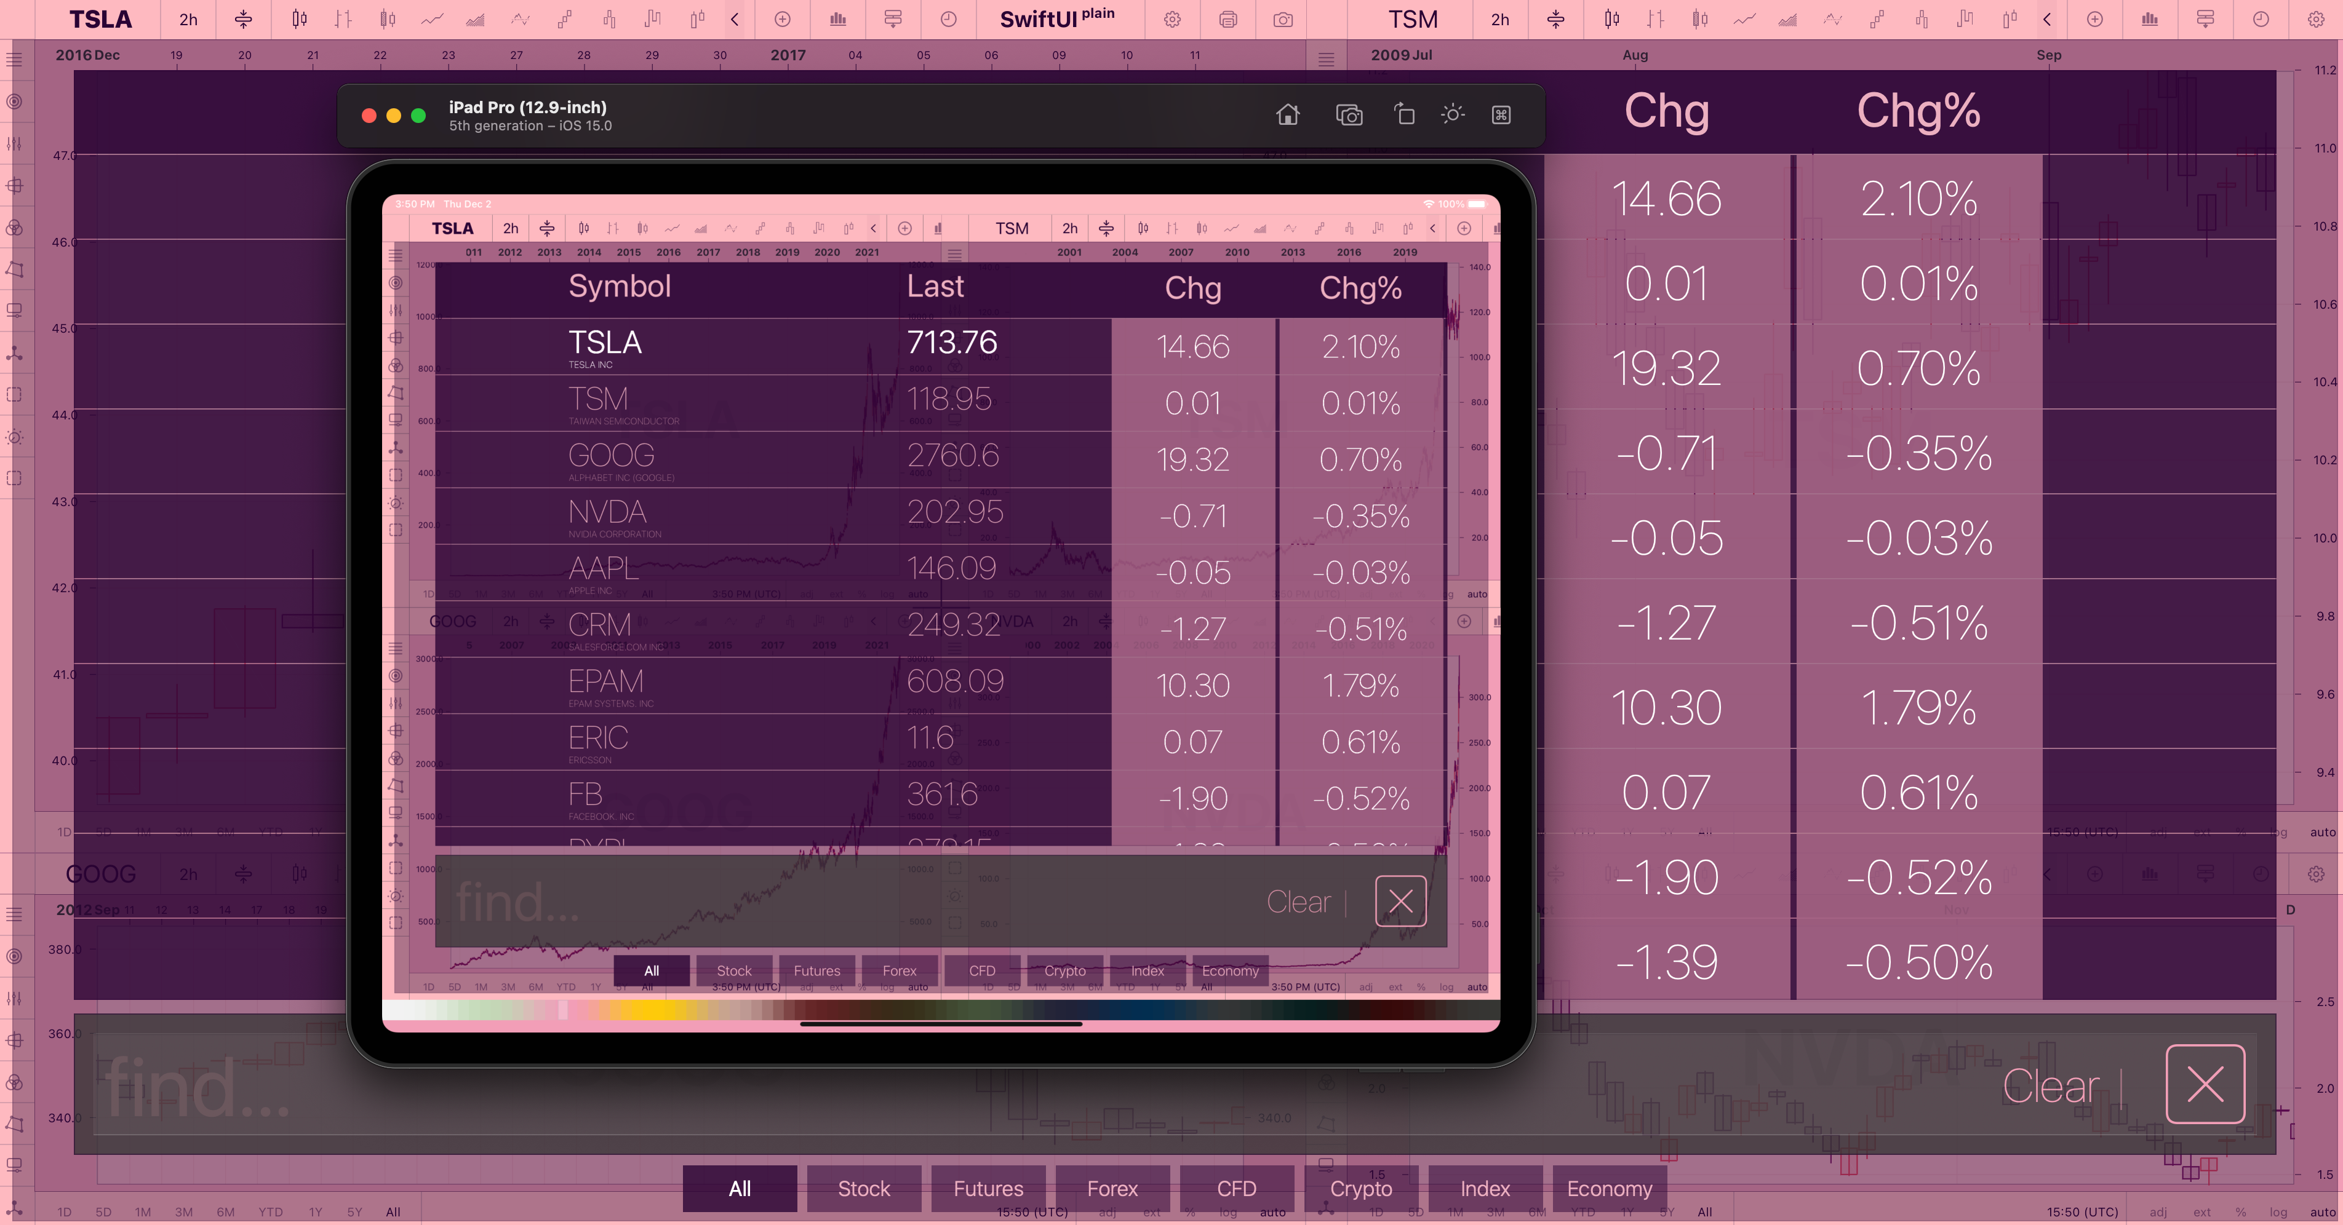The height and width of the screenshot is (1225, 2343).
Task: Select the Crypto tab in the iPad watchlist
Action: 1064,970
